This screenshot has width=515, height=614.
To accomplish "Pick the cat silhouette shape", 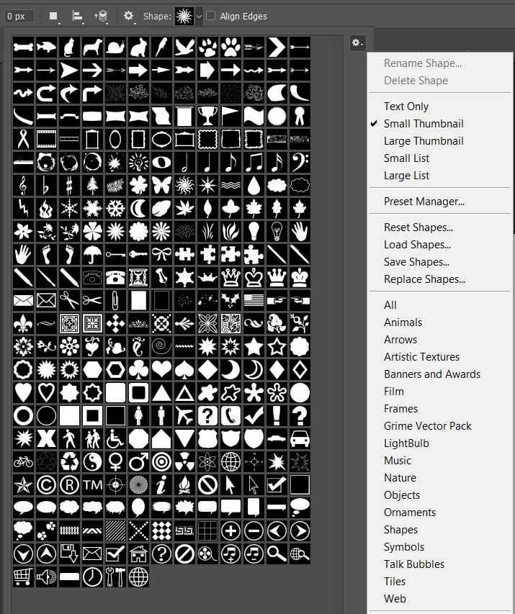I will (69, 48).
